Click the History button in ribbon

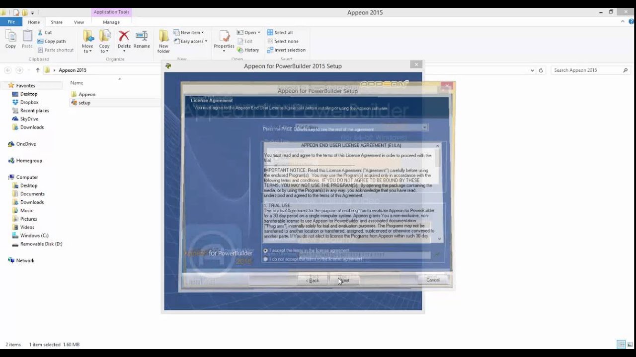pos(248,50)
